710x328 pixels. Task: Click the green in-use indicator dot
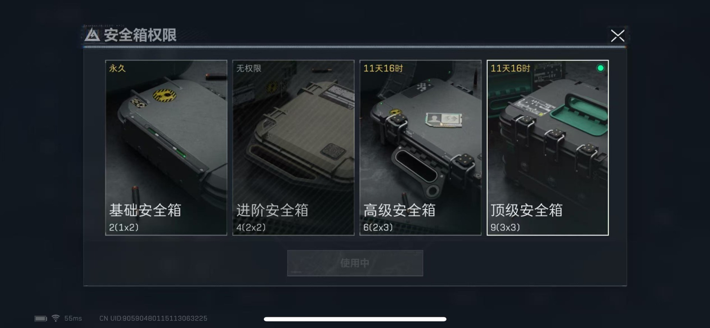(600, 68)
